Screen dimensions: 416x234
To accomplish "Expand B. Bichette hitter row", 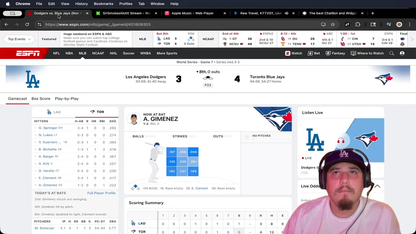I will 35,149.
